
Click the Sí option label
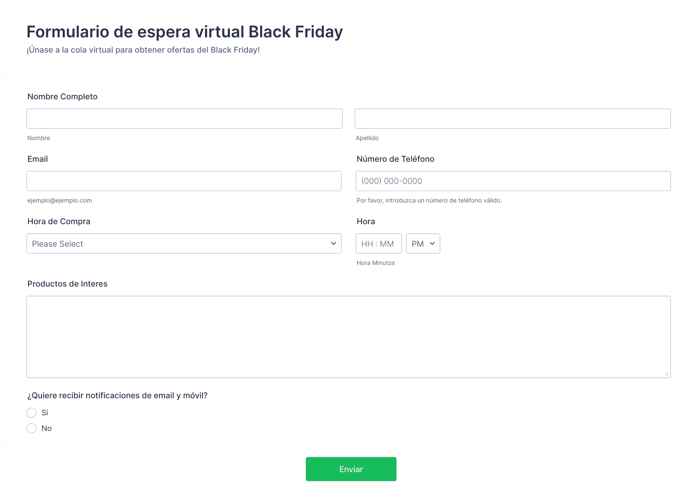click(45, 413)
